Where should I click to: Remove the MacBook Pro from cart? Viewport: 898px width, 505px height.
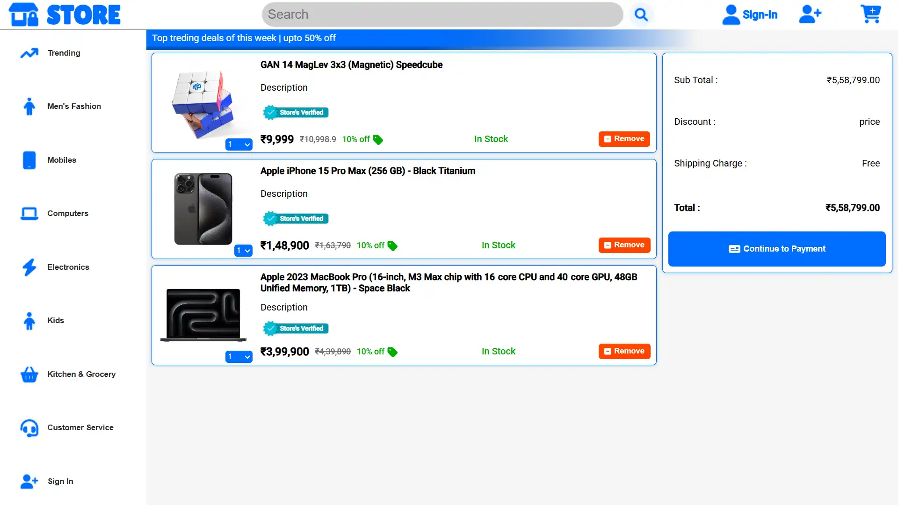(624, 351)
